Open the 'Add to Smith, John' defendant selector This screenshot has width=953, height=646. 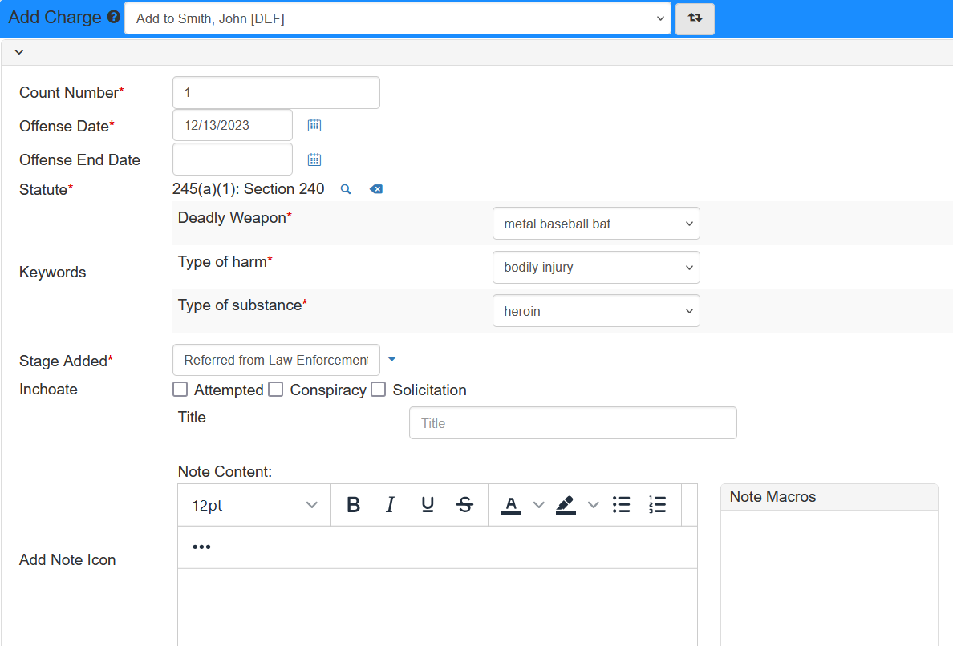397,18
